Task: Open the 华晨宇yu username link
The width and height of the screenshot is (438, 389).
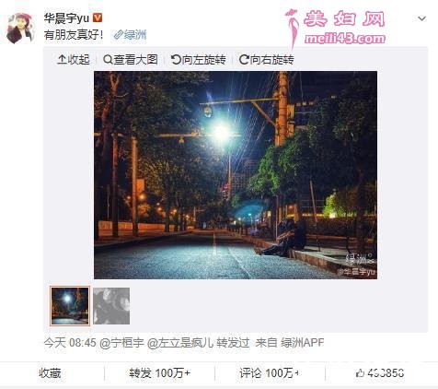Action: 66,18
